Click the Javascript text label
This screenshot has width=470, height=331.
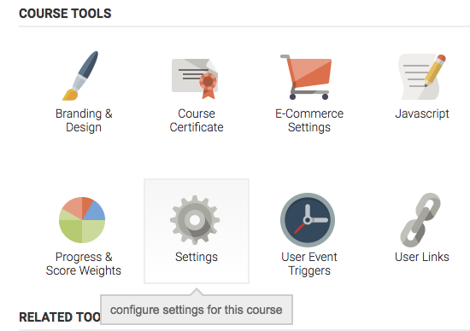click(422, 113)
